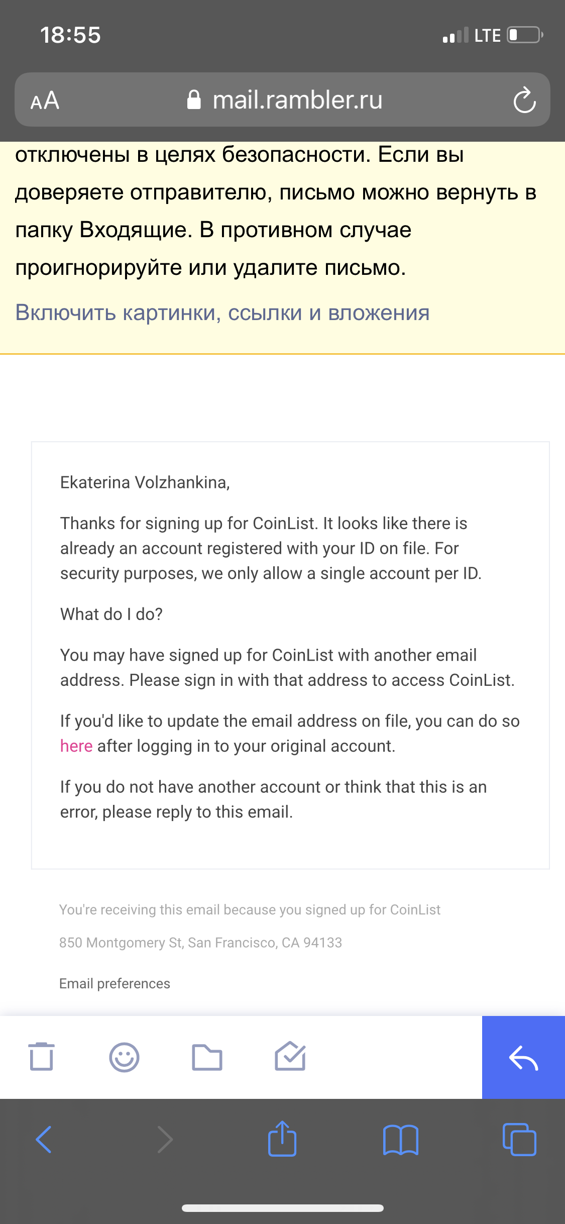
Task: Tap the lock icon beside the URL
Action: [194, 99]
